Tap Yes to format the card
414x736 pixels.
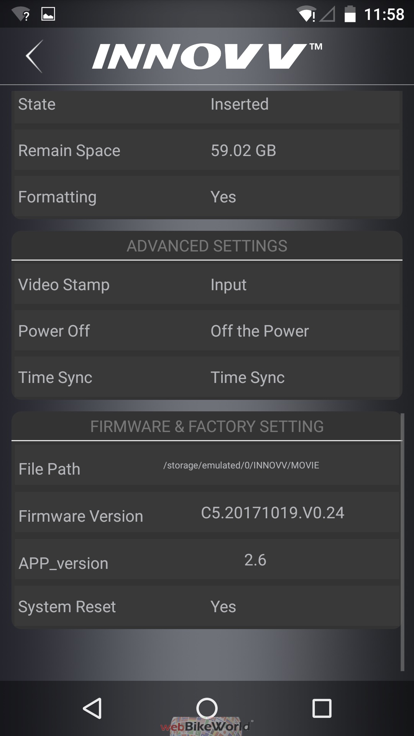pos(223,197)
